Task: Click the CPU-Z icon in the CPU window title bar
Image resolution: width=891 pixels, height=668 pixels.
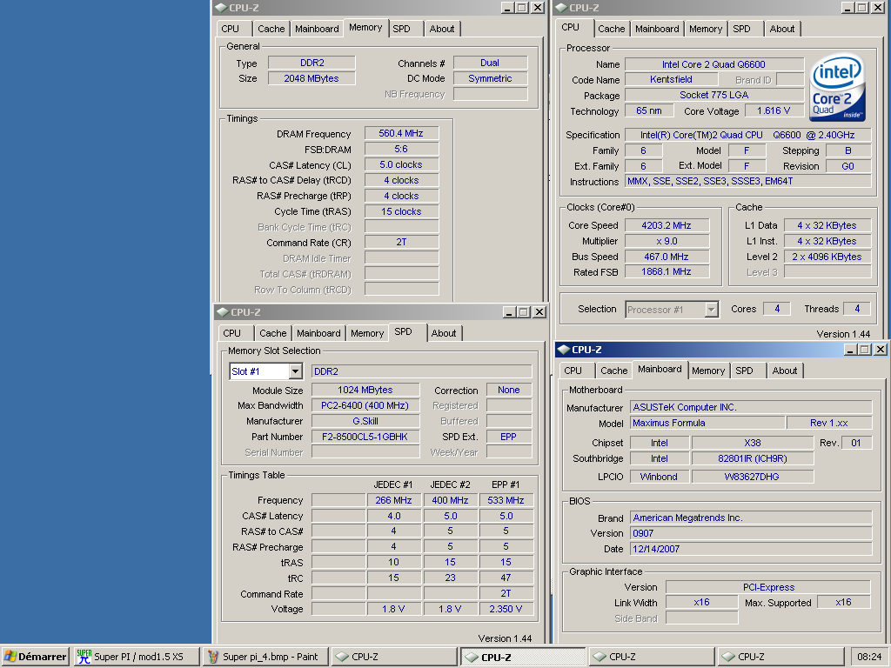Action: pyautogui.click(x=561, y=8)
